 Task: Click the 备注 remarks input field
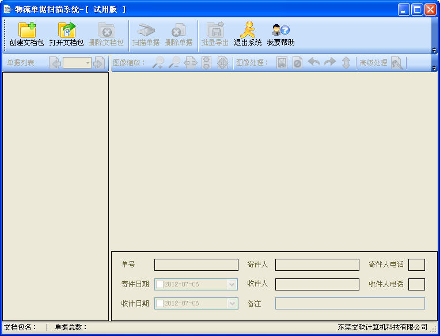350,304
